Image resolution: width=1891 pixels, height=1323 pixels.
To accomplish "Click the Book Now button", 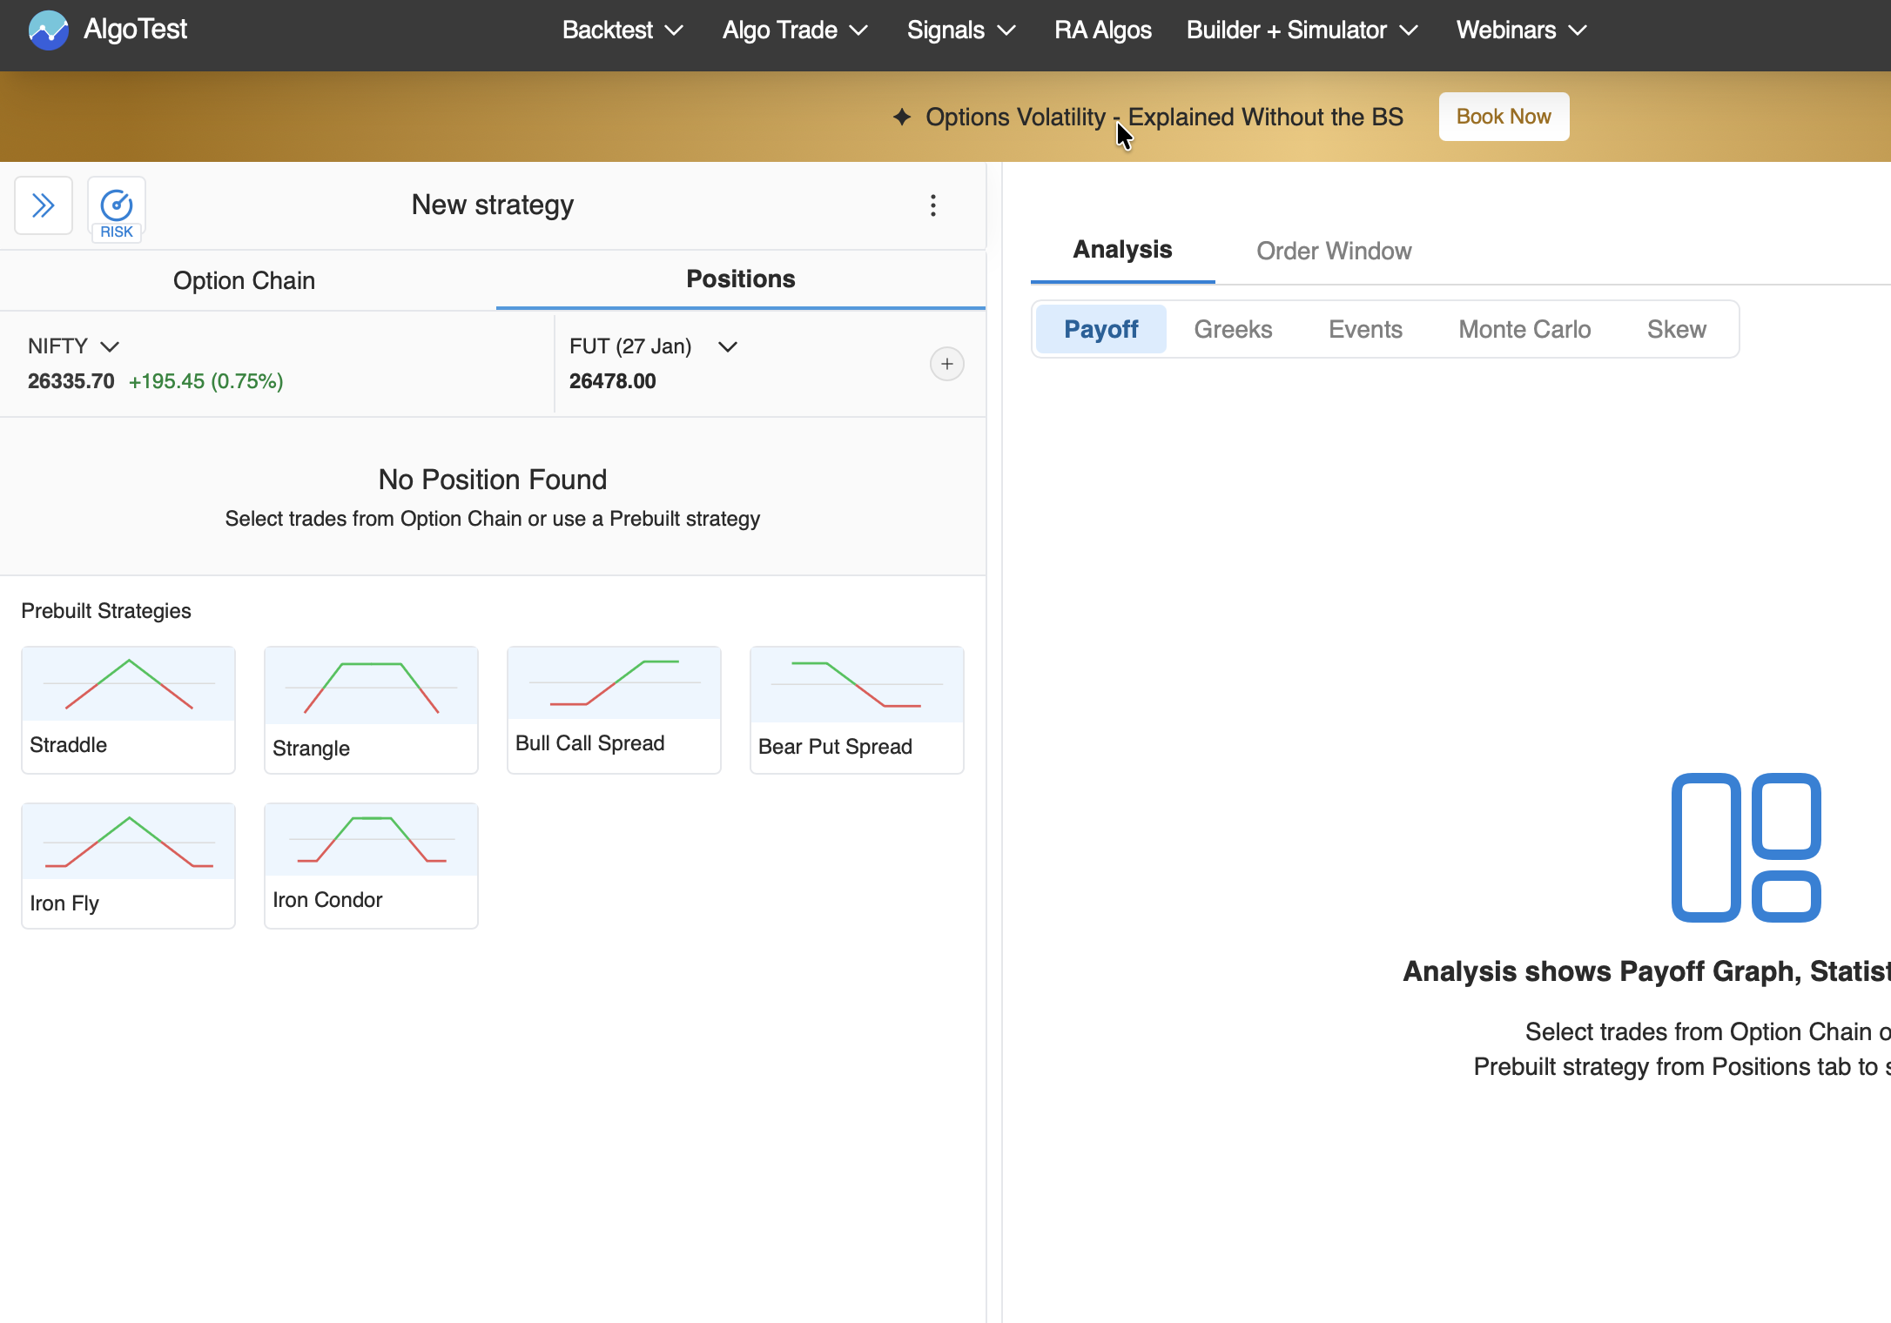I will point(1503,117).
